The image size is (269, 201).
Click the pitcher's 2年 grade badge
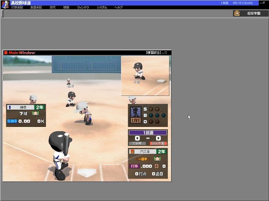(40, 107)
